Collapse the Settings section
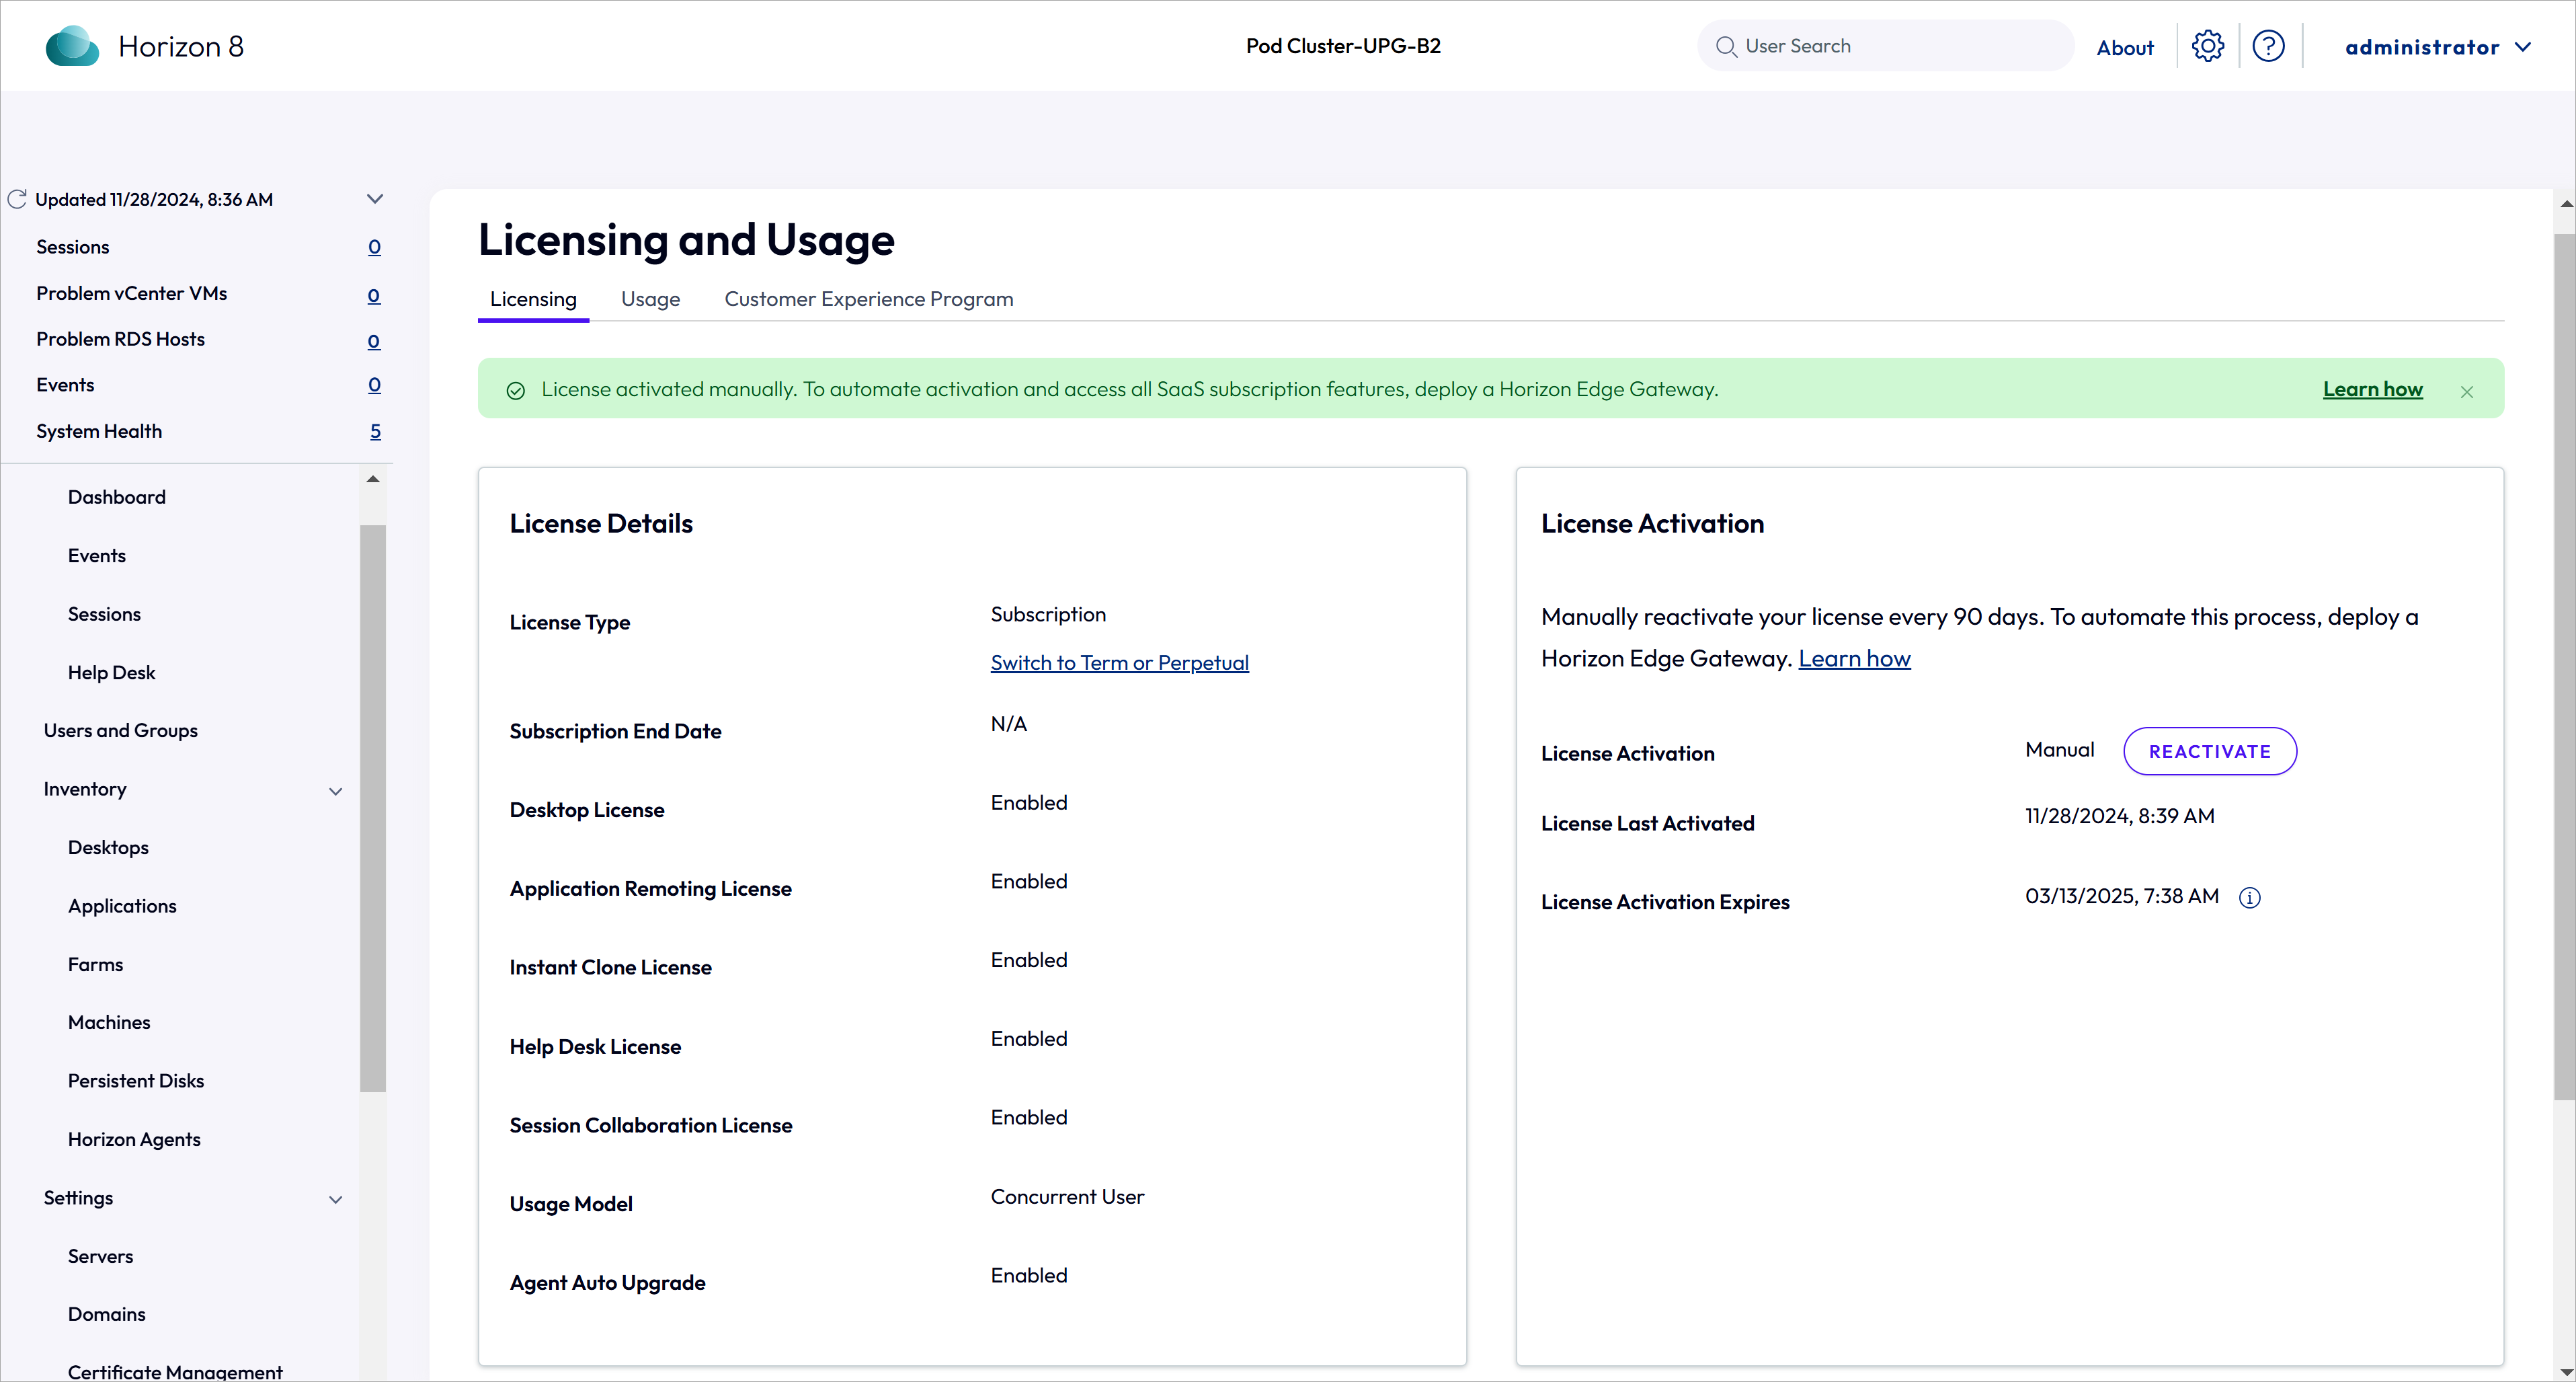This screenshot has width=2576, height=1382. coord(336,1199)
